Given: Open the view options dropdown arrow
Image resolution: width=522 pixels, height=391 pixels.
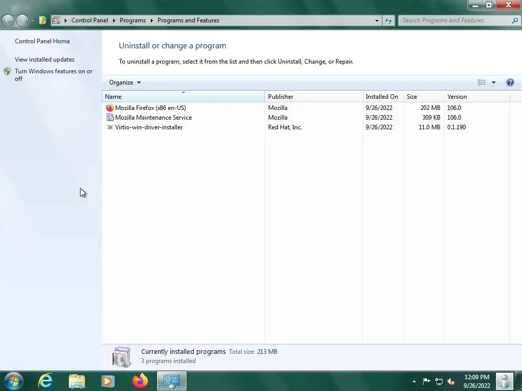Looking at the screenshot, I should [x=493, y=82].
